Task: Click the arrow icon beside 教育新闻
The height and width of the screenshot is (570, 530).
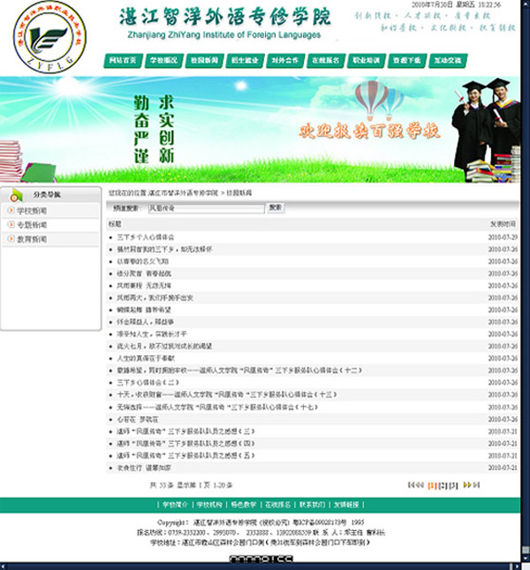Action: (x=11, y=239)
